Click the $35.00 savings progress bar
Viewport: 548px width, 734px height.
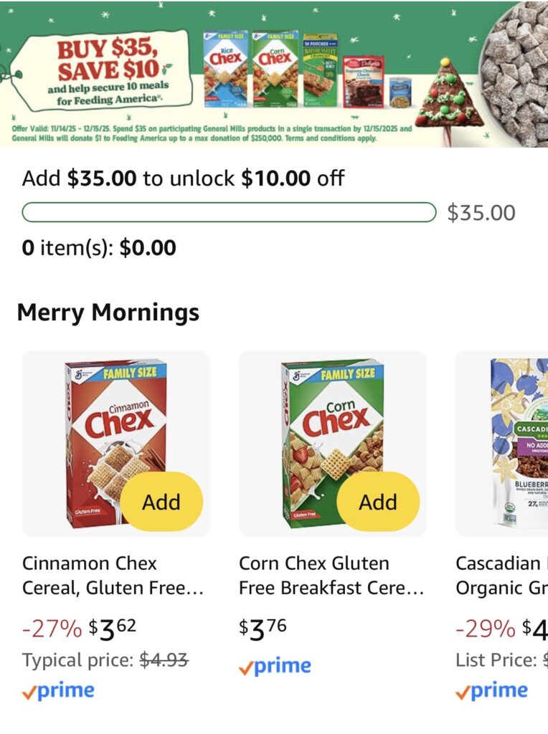(x=229, y=213)
